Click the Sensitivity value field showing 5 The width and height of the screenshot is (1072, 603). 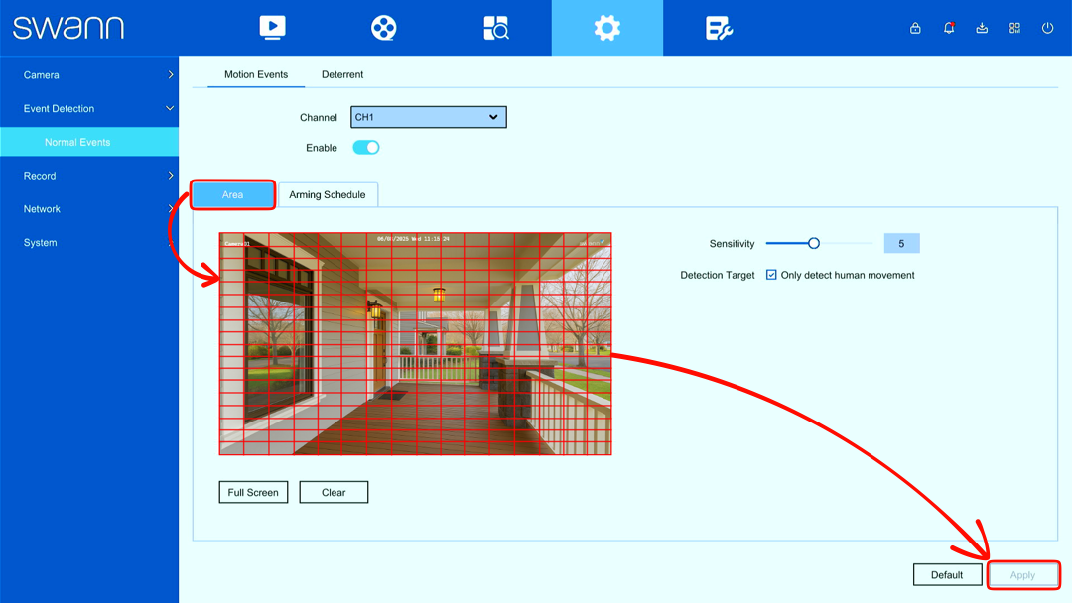pyautogui.click(x=901, y=243)
